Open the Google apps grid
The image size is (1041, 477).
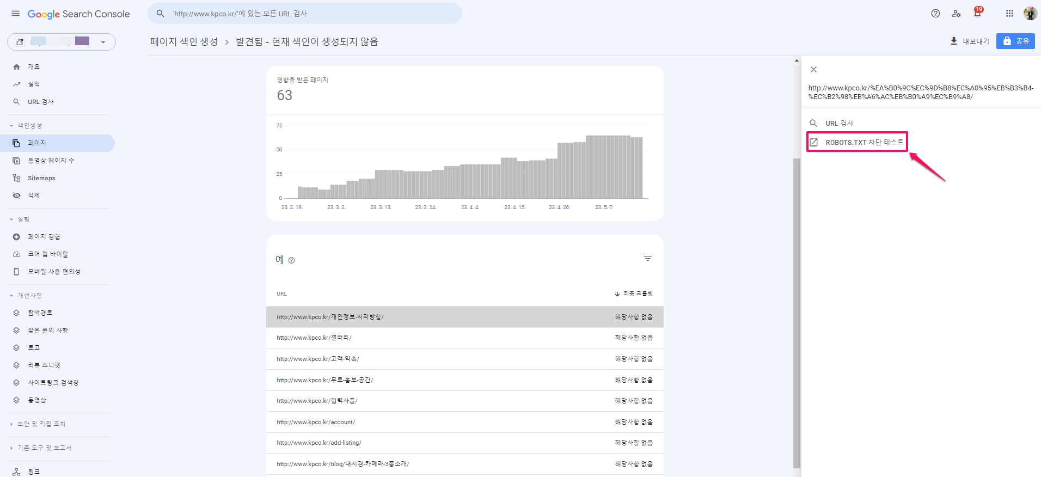click(x=1009, y=14)
